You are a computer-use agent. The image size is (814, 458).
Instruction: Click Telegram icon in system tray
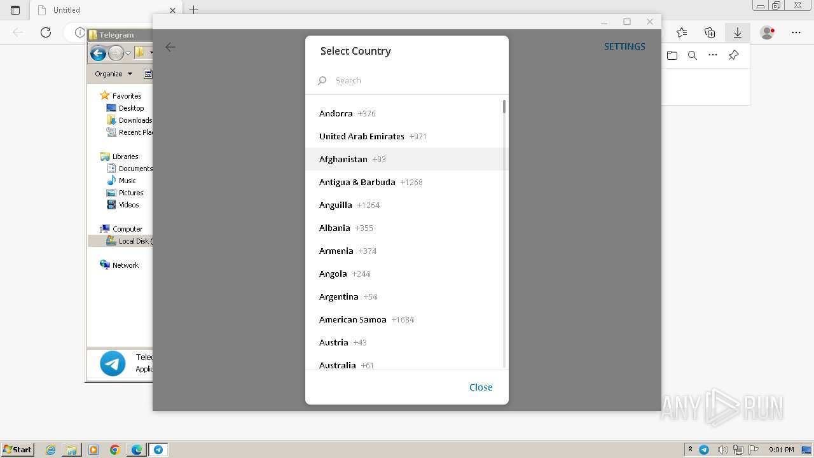pyautogui.click(x=704, y=450)
